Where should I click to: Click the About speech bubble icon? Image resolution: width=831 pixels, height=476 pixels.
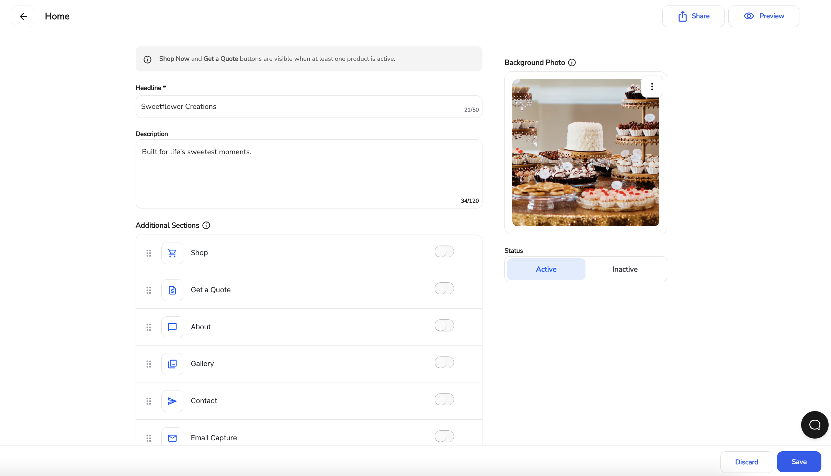pyautogui.click(x=172, y=327)
